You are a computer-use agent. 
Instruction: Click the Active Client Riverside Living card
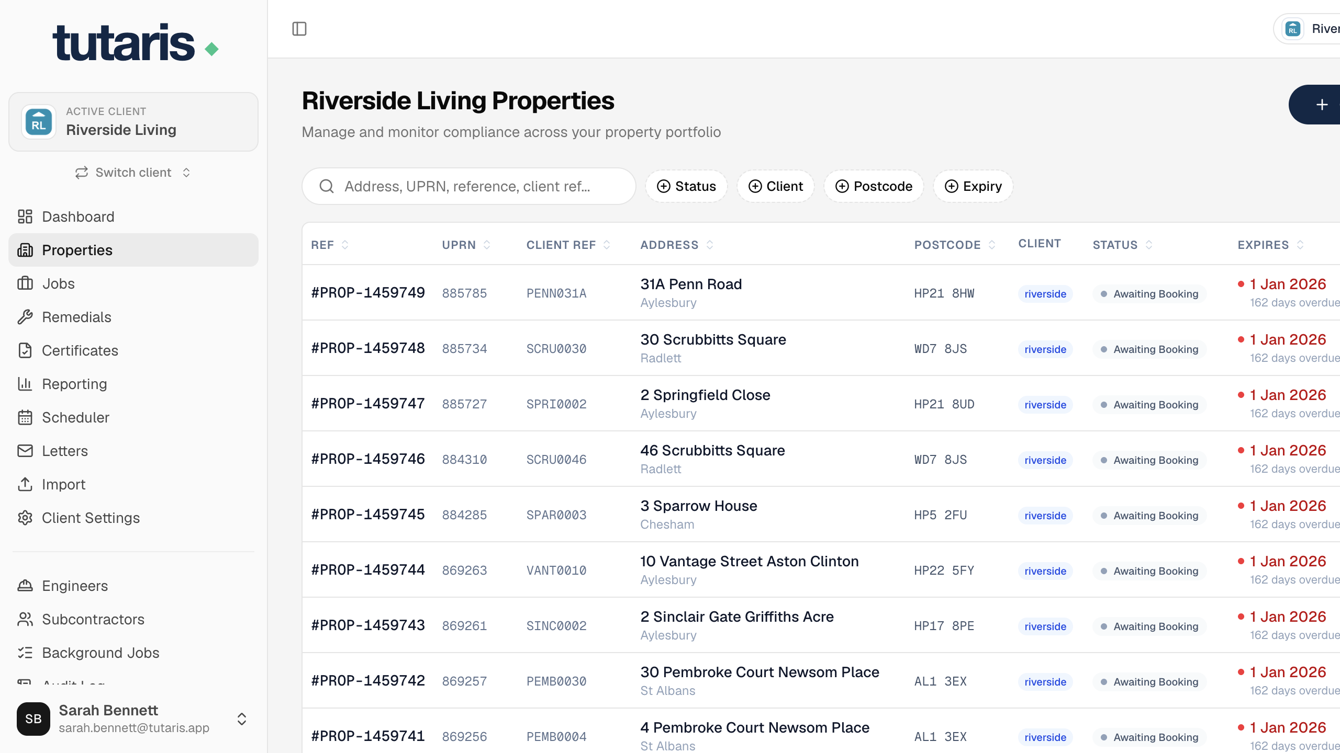tap(133, 122)
